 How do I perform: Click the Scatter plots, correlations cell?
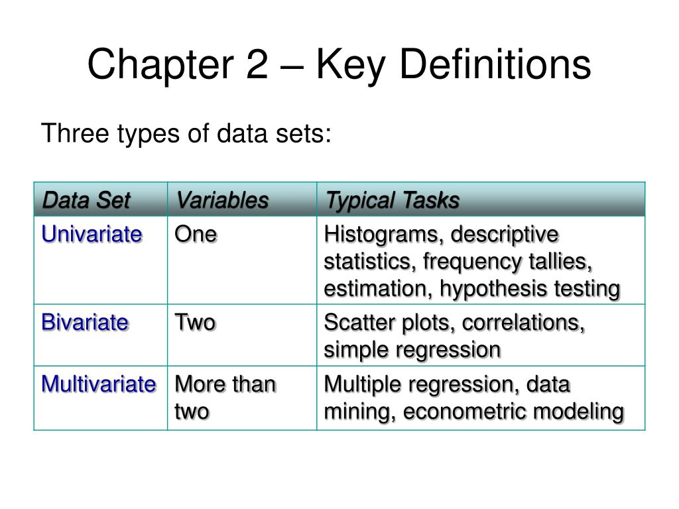[x=481, y=335]
